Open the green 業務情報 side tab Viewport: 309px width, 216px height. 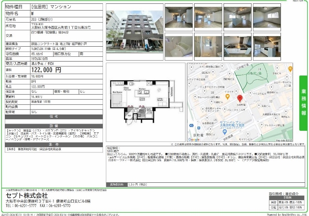(x=304, y=103)
